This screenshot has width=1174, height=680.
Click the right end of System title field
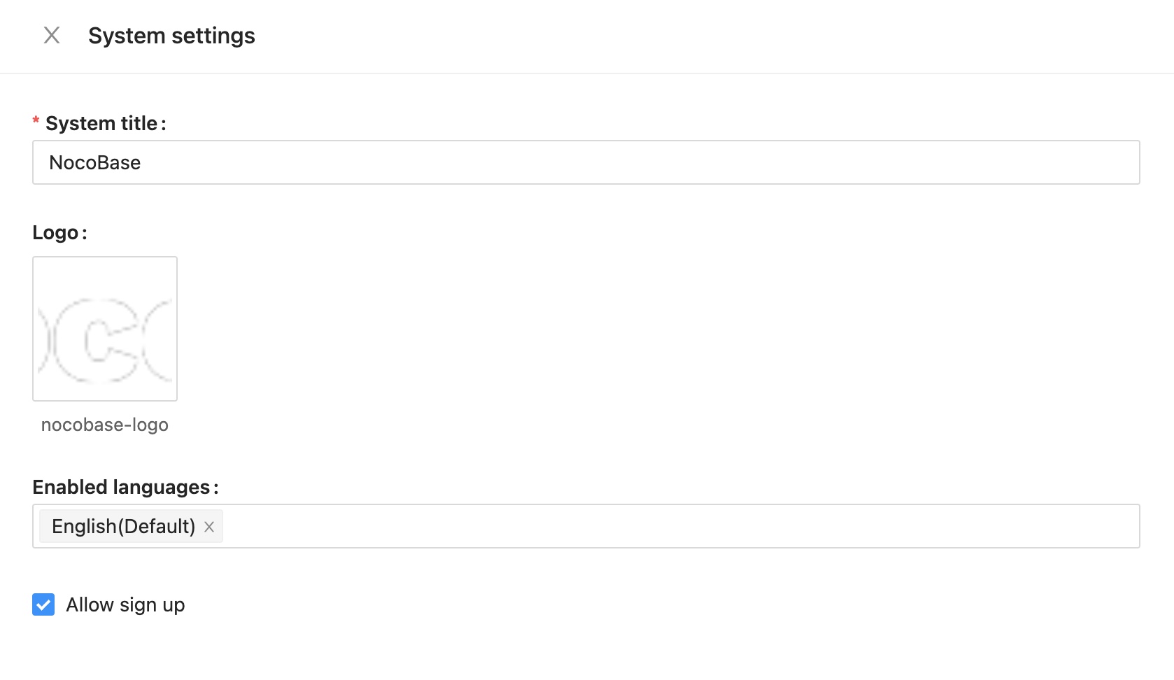pyautogui.click(x=1119, y=162)
